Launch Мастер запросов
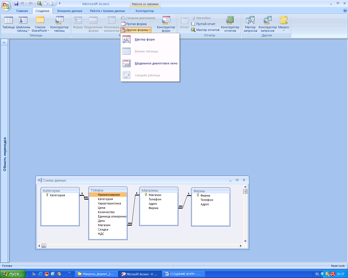 [250, 24]
